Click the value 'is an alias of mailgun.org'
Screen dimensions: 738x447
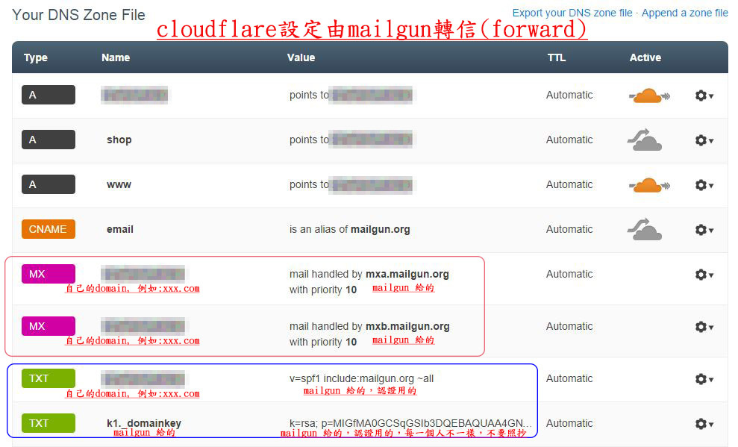click(350, 229)
